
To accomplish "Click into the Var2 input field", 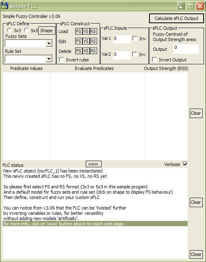I will click(x=122, y=55).
